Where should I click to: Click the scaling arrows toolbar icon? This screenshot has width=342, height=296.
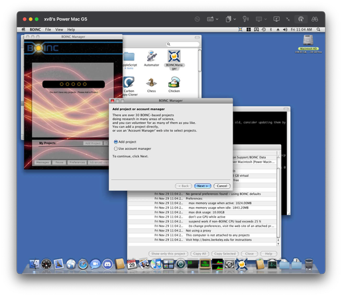point(288,19)
